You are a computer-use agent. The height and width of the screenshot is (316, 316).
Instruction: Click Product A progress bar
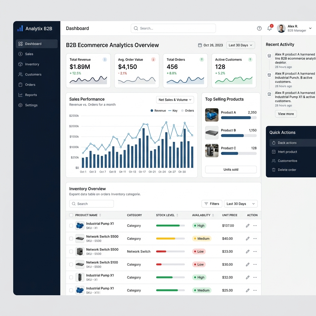tap(239, 118)
